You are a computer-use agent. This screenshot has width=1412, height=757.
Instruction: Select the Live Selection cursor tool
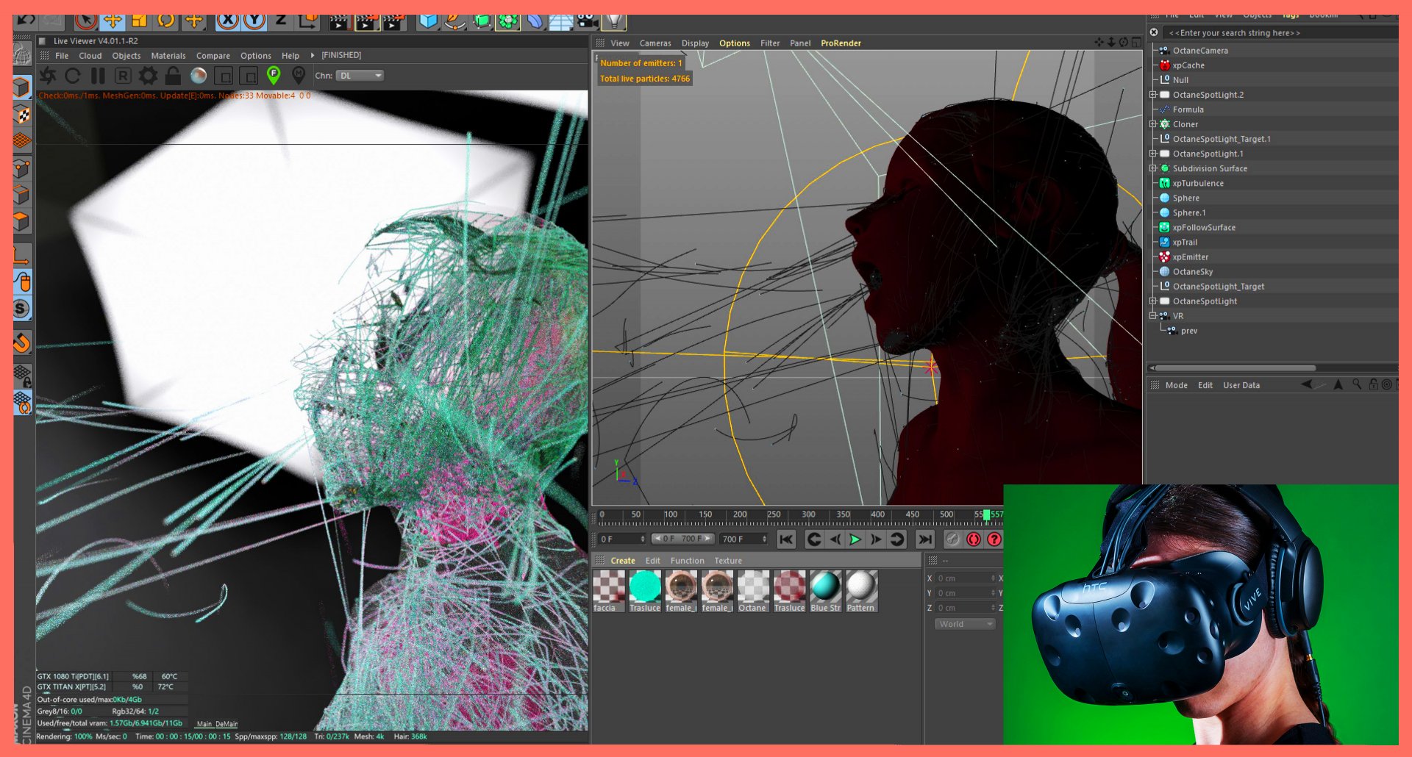tap(85, 21)
